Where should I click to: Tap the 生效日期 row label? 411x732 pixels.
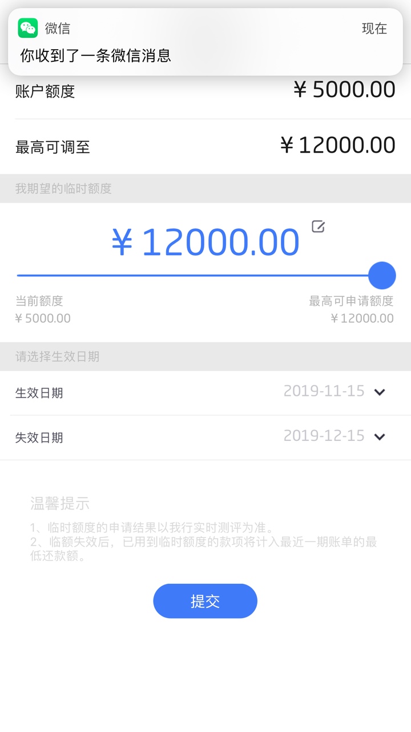(39, 393)
